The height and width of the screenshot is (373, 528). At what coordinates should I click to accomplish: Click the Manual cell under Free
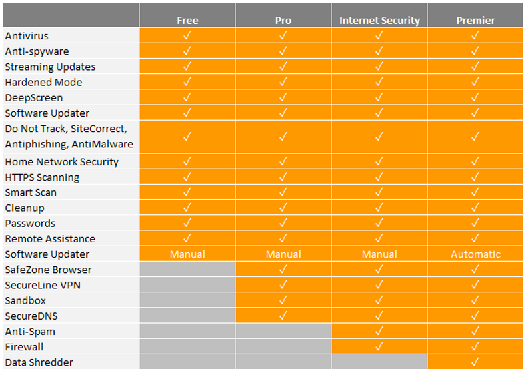[187, 254]
